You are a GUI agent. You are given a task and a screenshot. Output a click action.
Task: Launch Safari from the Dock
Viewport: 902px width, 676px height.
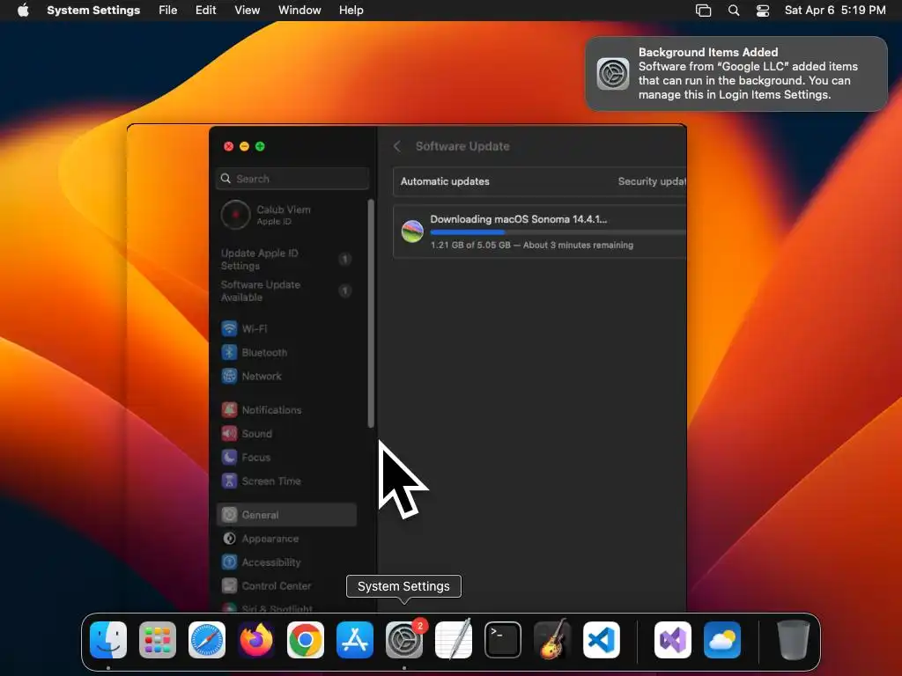click(207, 640)
